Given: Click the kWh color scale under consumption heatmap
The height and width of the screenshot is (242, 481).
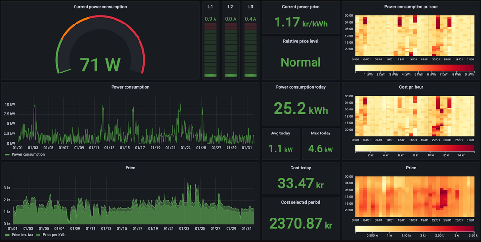Looking at the screenshot, I should click(x=414, y=68).
